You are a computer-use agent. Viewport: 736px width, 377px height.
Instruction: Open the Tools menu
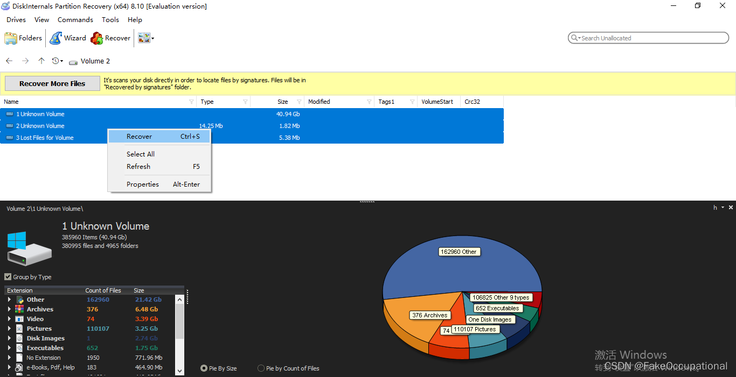pyautogui.click(x=110, y=20)
